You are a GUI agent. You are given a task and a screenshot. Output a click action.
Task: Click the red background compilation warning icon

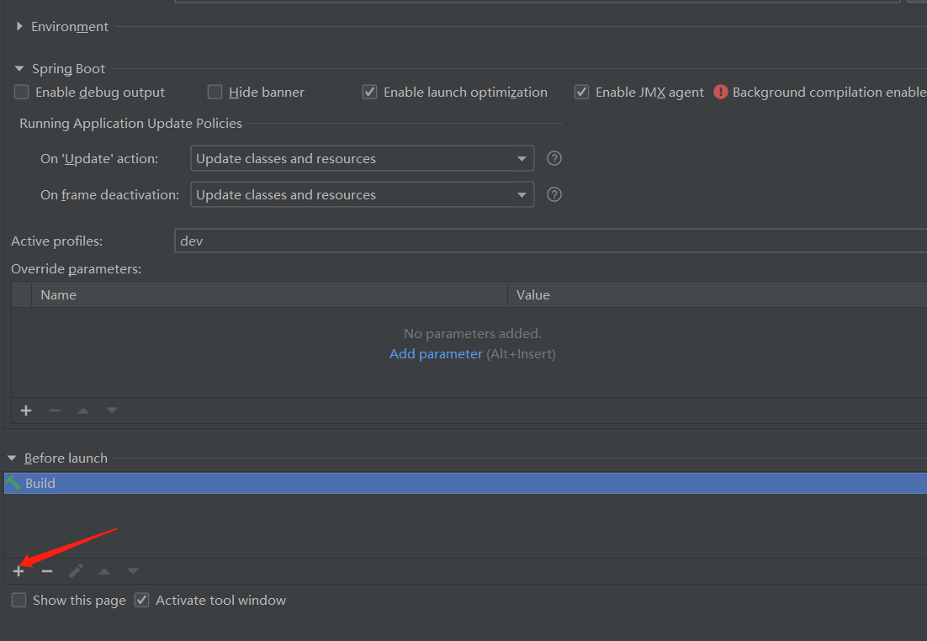click(721, 92)
